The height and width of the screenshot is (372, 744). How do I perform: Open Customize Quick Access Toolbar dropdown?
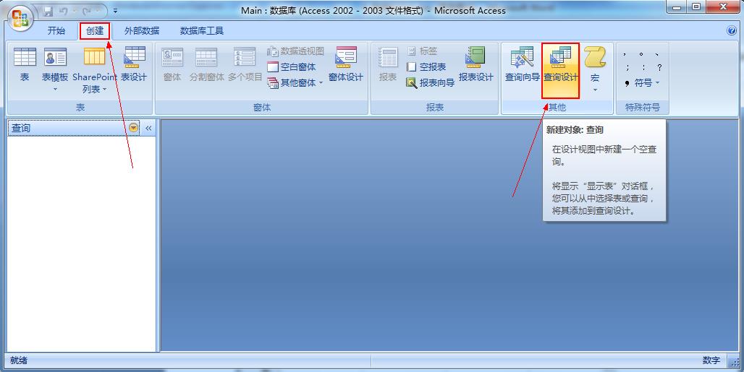point(115,10)
